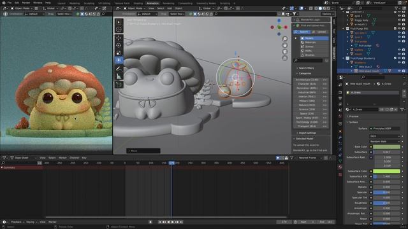Collapse the 'Fruit Pudge BIG' collection
408x229 pixels.
pos(344,29)
